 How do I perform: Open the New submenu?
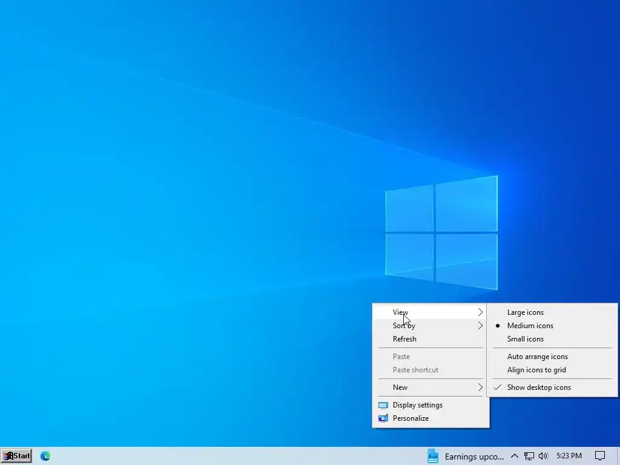click(430, 387)
